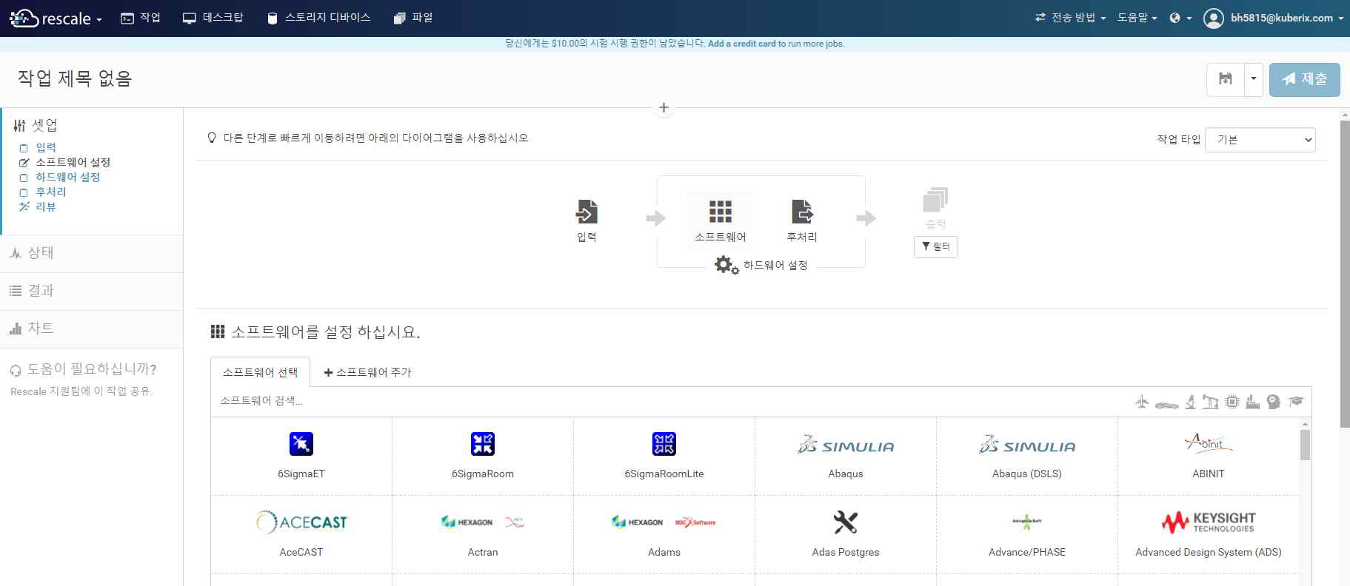1350x586 pixels.
Task: Filter software by semiconductor chip icon
Action: point(1232,402)
